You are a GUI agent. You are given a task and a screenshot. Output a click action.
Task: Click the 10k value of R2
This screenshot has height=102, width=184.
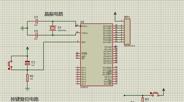tap(31, 79)
